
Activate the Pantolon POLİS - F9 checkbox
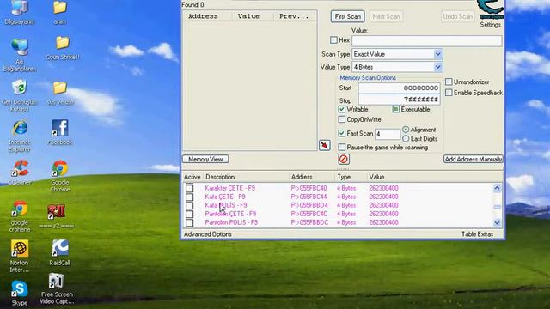tap(189, 222)
